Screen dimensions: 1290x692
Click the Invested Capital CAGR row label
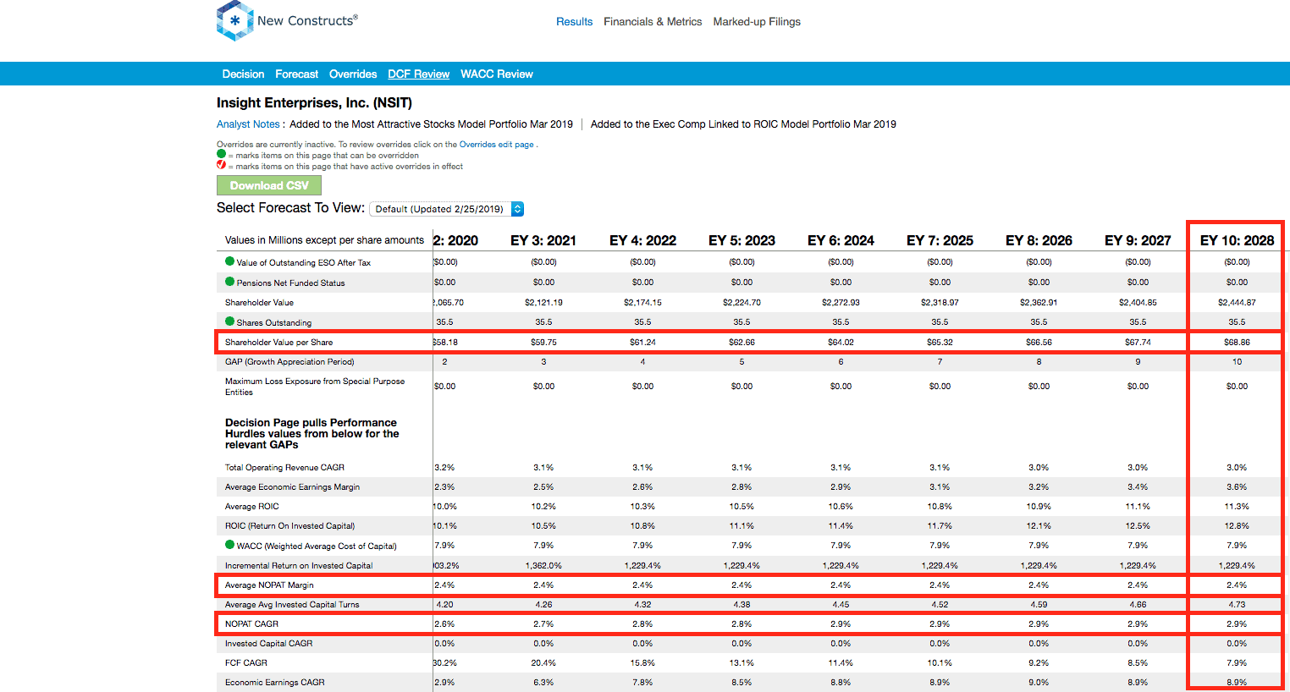tap(268, 644)
